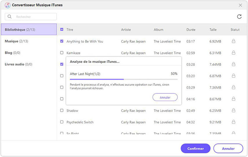Toggle the select-all checkbox beside Titre
Viewport: 248px width, 157px height.
pyautogui.click(x=62, y=29)
